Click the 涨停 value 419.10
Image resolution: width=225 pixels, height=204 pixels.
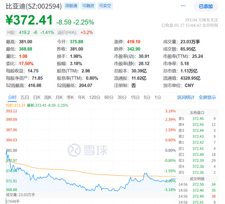click(x=134, y=42)
